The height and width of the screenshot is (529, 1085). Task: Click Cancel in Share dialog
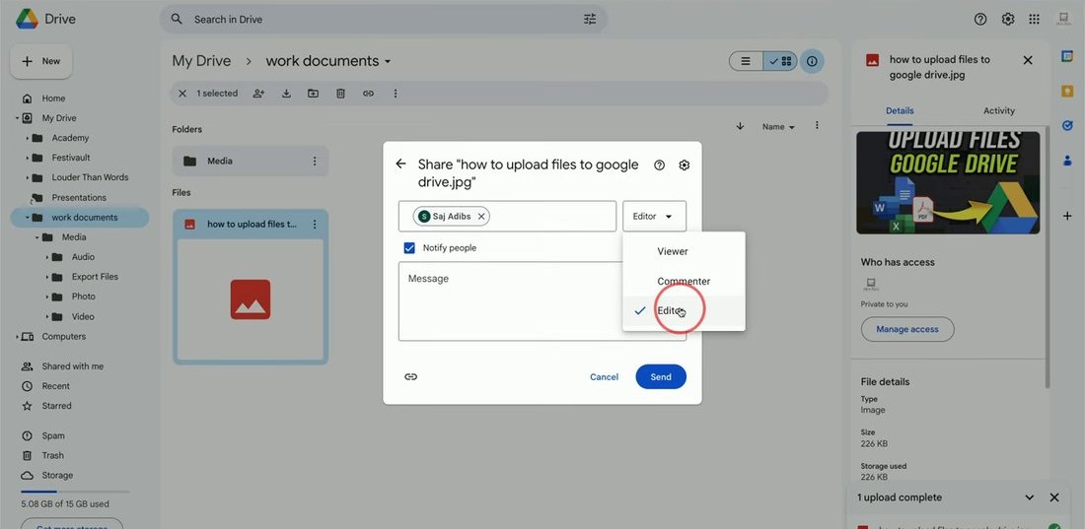pyautogui.click(x=604, y=377)
